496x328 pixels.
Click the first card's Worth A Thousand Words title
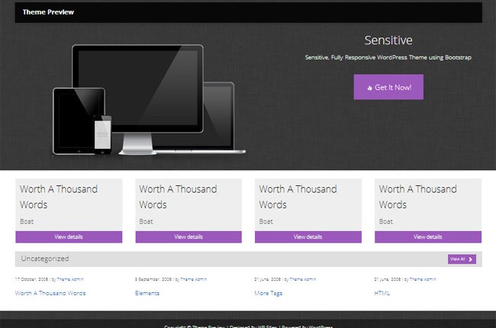tap(57, 196)
